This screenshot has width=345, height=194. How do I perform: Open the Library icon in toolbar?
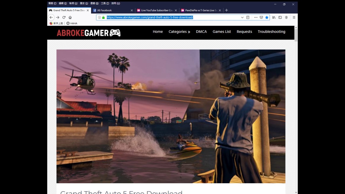point(274,17)
